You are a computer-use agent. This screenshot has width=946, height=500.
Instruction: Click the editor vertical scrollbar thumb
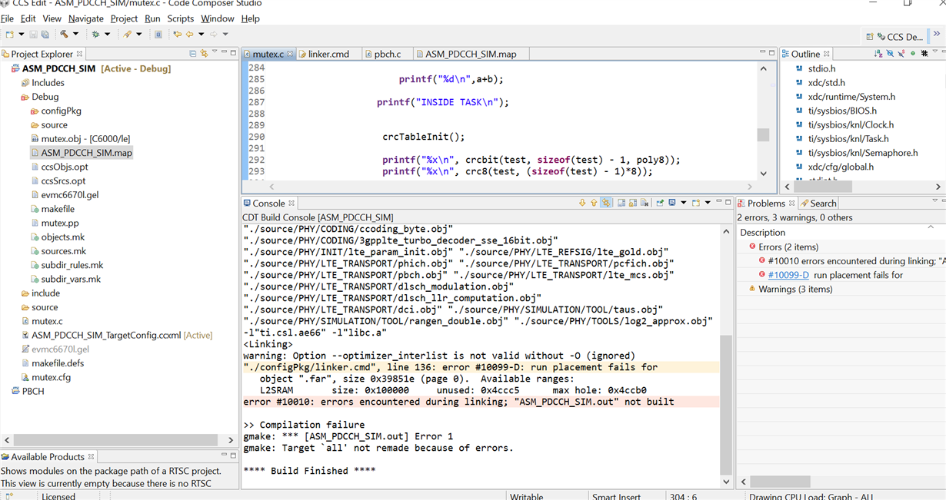(763, 134)
